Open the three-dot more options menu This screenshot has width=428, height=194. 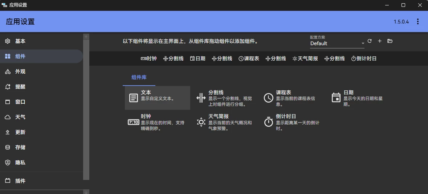pyautogui.click(x=417, y=21)
